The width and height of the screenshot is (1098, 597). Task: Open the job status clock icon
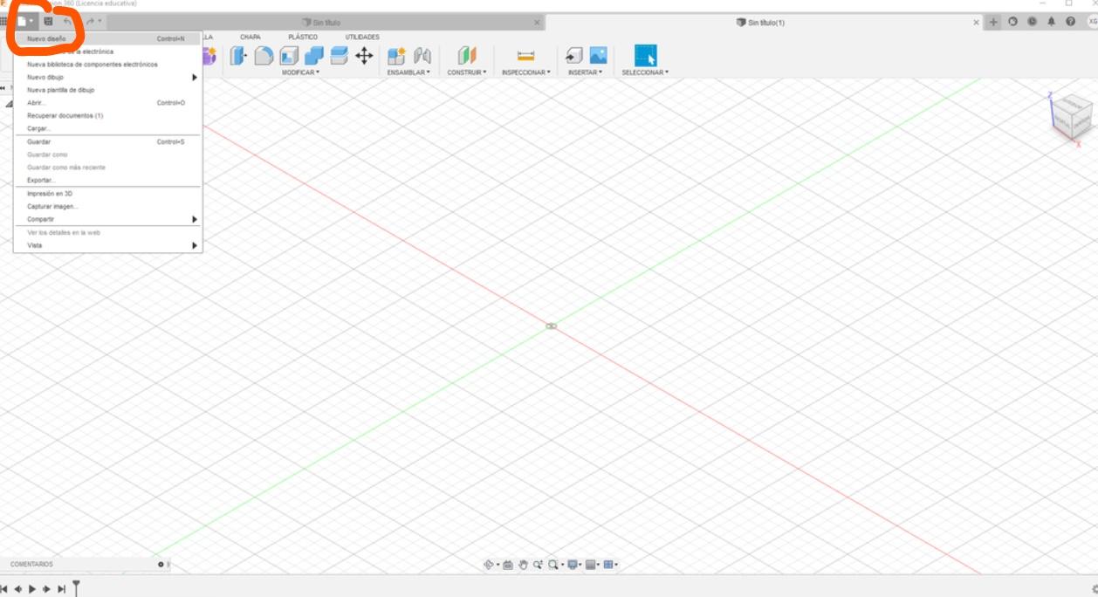point(1033,22)
